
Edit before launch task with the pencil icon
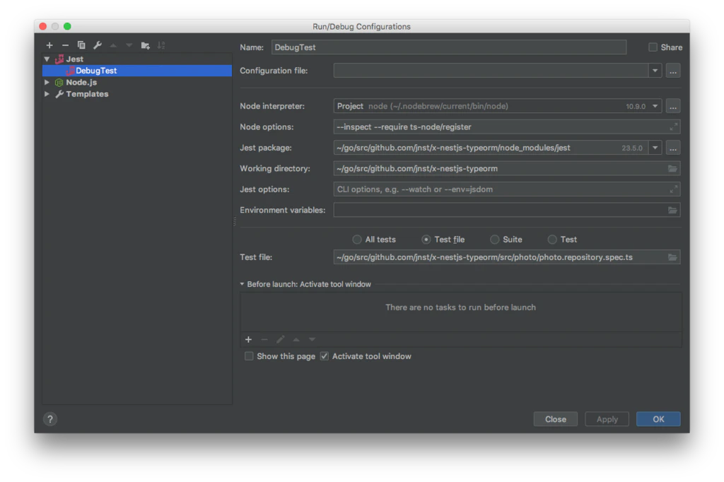pos(280,339)
